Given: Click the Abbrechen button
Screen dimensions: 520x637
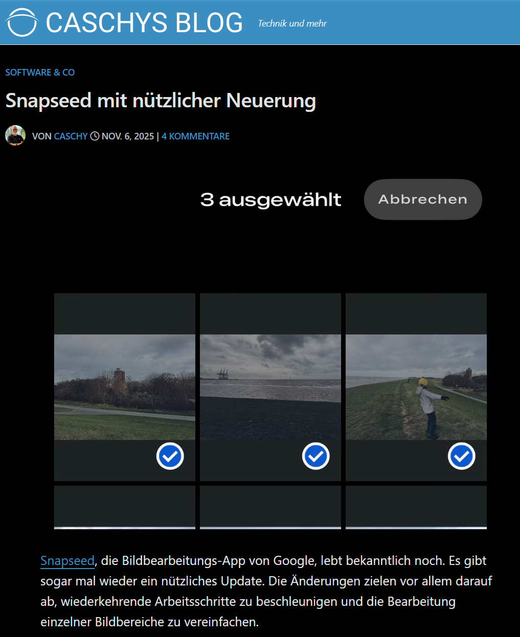Looking at the screenshot, I should click(423, 199).
